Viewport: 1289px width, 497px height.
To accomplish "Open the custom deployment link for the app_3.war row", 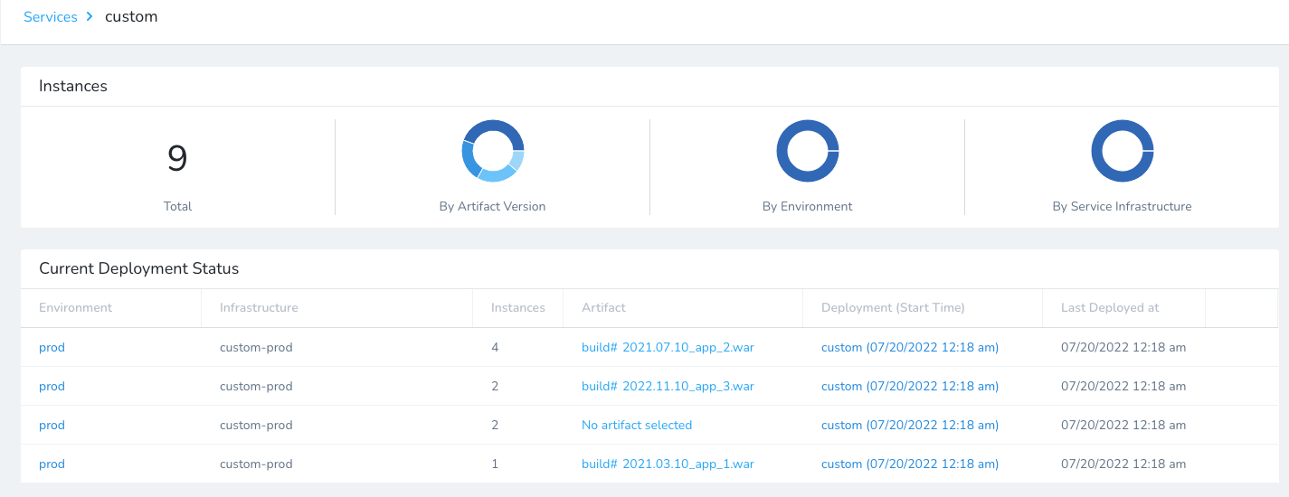I will 910,386.
